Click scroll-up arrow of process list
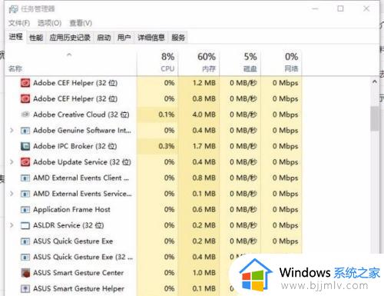 coord(375,82)
